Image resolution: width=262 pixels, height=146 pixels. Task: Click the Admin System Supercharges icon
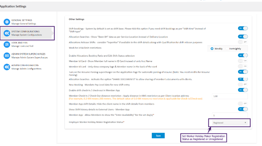click(x=7, y=55)
